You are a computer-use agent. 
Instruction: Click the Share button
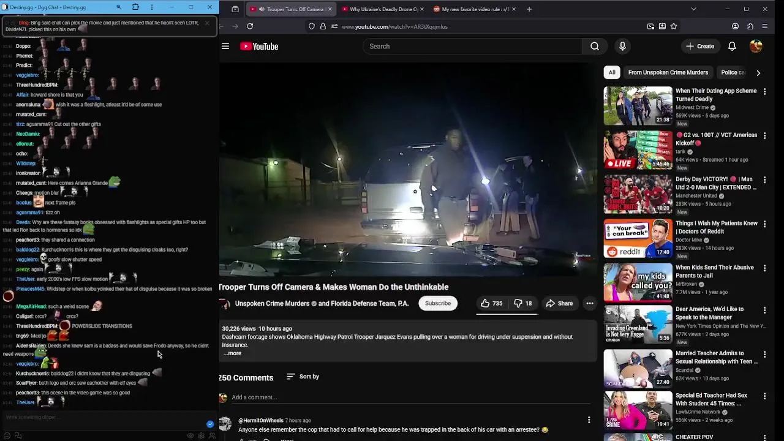[559, 303]
